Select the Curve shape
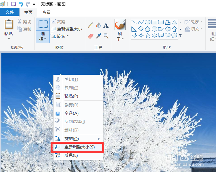Screen dimensions: 216x172 [x=141, y=22]
